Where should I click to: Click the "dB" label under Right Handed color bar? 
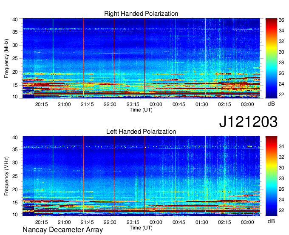click(271, 104)
